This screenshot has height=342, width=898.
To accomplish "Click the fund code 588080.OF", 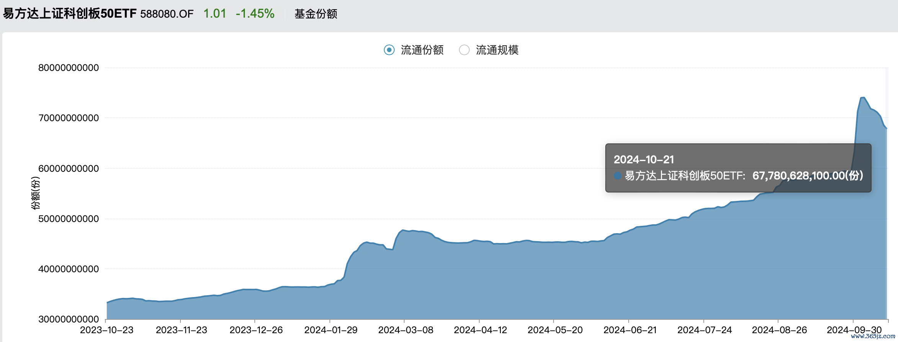I will tap(167, 14).
